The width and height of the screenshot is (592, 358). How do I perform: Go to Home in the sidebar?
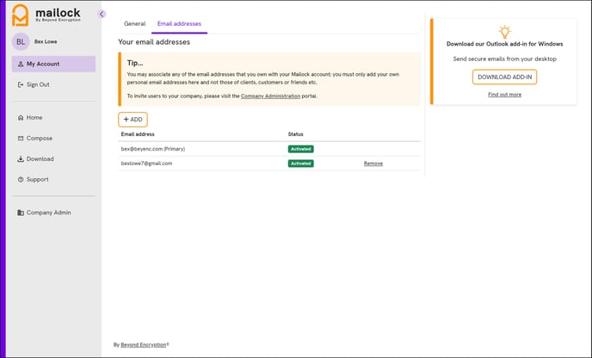pos(53,117)
